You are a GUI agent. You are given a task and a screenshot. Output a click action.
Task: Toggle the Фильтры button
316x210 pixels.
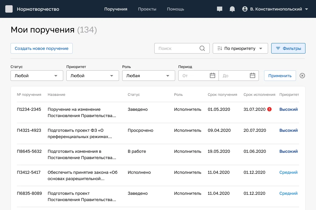pos(288,48)
